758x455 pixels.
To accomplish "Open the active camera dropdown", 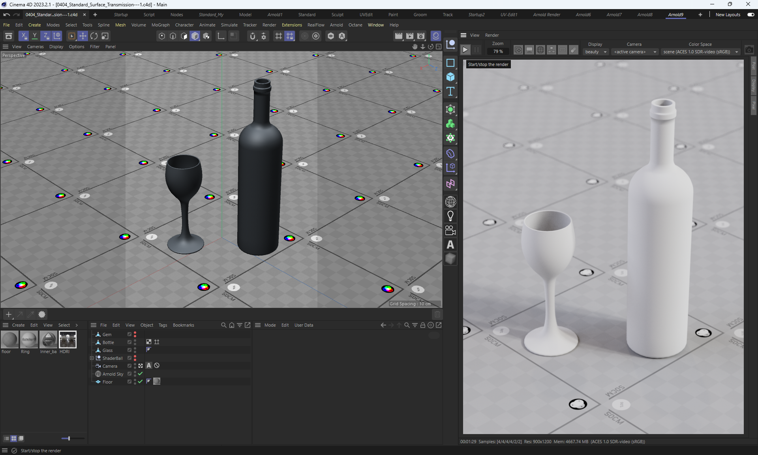I will 634,52.
